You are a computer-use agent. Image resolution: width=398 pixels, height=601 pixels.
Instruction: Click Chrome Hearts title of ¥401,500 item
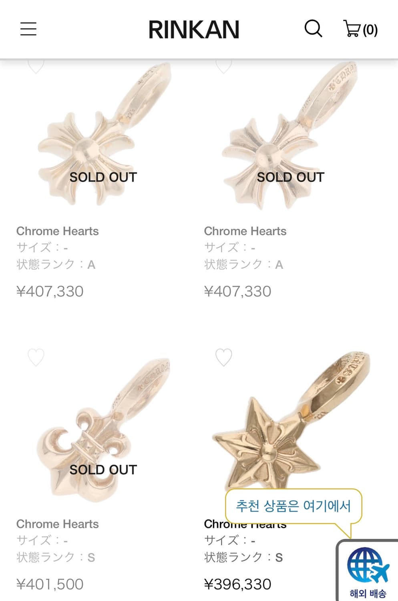57,524
